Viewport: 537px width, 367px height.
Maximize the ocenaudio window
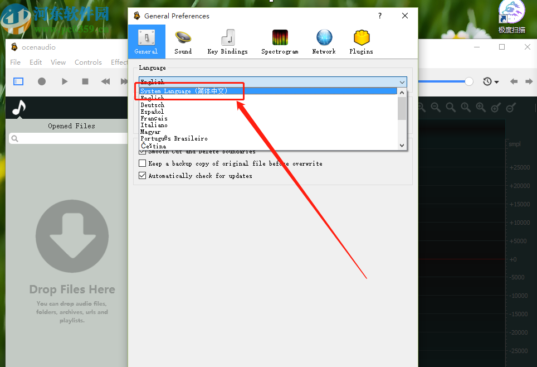pos(502,47)
